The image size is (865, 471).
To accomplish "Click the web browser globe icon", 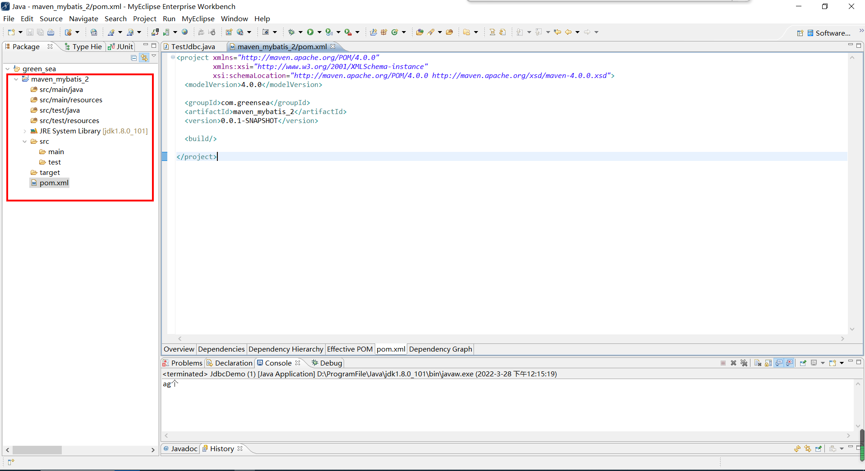I will coord(184,32).
